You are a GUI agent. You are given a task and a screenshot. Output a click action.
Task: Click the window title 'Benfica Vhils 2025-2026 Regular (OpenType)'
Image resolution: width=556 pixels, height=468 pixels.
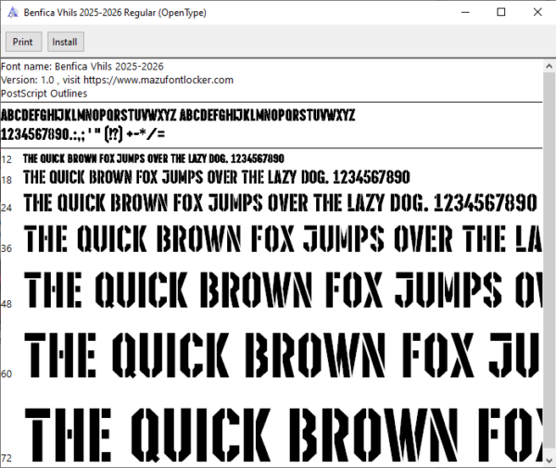[x=115, y=13]
